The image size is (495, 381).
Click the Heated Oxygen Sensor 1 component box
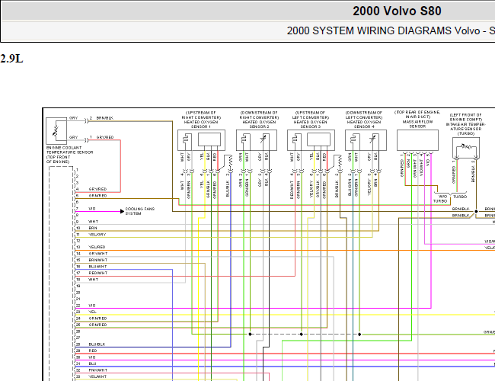[x=201, y=140]
